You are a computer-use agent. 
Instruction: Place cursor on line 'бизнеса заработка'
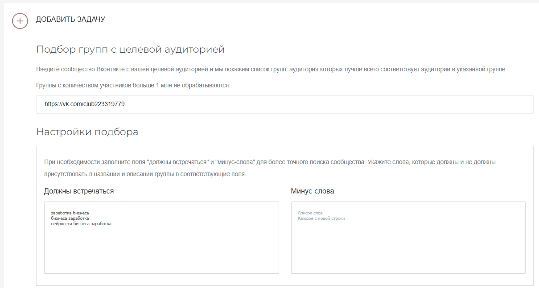tap(70, 218)
